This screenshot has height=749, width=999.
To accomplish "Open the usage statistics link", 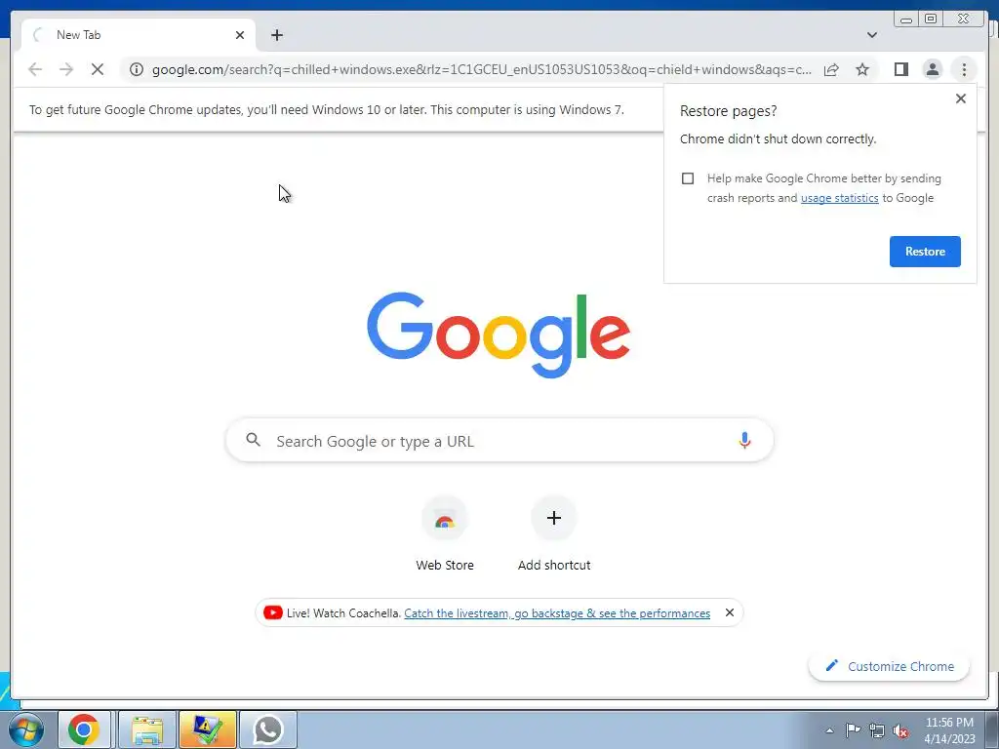I will pyautogui.click(x=840, y=198).
